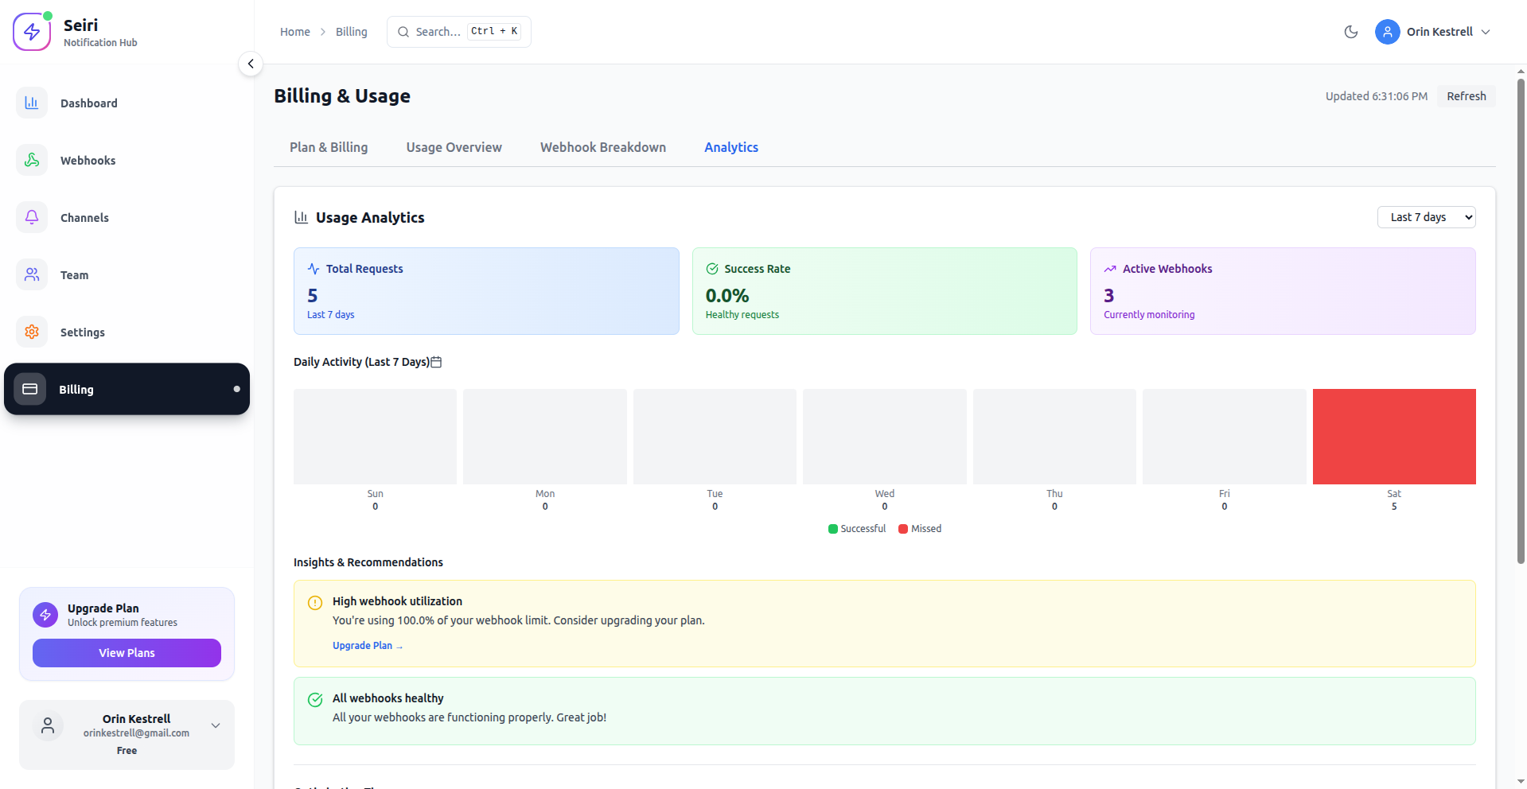Click the Team people icon
Image resolution: width=1527 pixels, height=789 pixels.
point(31,274)
